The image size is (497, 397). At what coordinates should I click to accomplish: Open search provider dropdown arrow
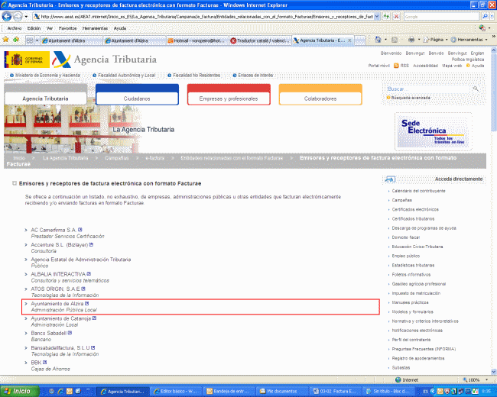[491, 16]
